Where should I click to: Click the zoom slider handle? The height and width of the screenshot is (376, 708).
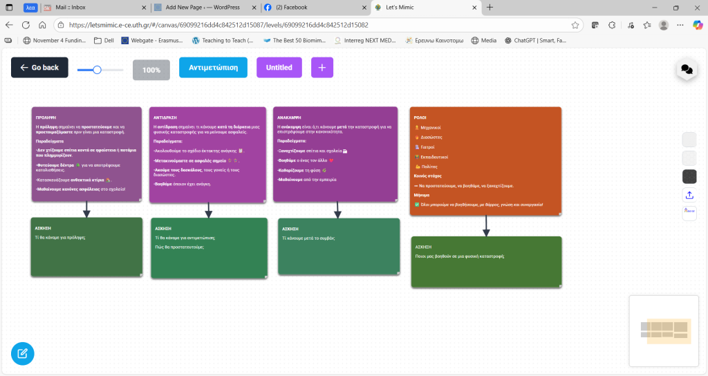pyautogui.click(x=97, y=70)
